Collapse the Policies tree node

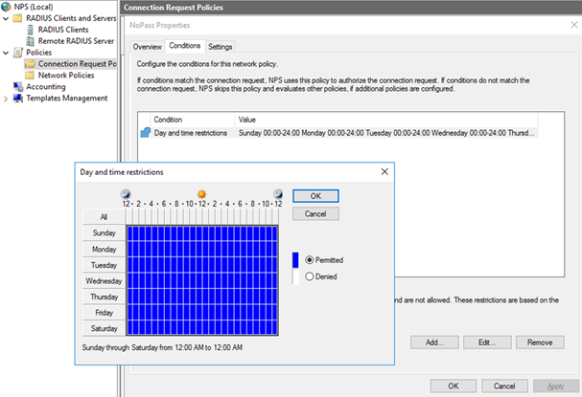click(x=6, y=53)
